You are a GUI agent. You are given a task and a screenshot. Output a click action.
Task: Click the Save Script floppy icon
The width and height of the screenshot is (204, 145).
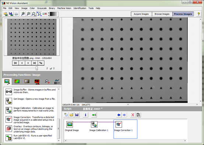pyautogui.click(x=77, y=115)
